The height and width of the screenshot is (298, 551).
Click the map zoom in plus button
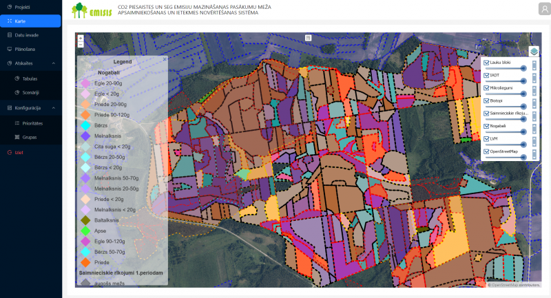[x=81, y=38]
